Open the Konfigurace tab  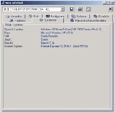(55, 16)
